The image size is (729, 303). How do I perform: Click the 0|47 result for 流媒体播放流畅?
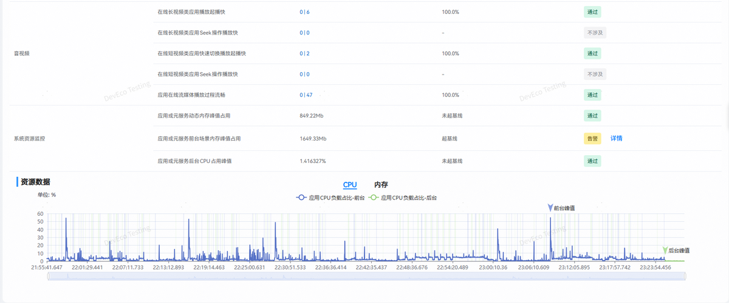(306, 95)
